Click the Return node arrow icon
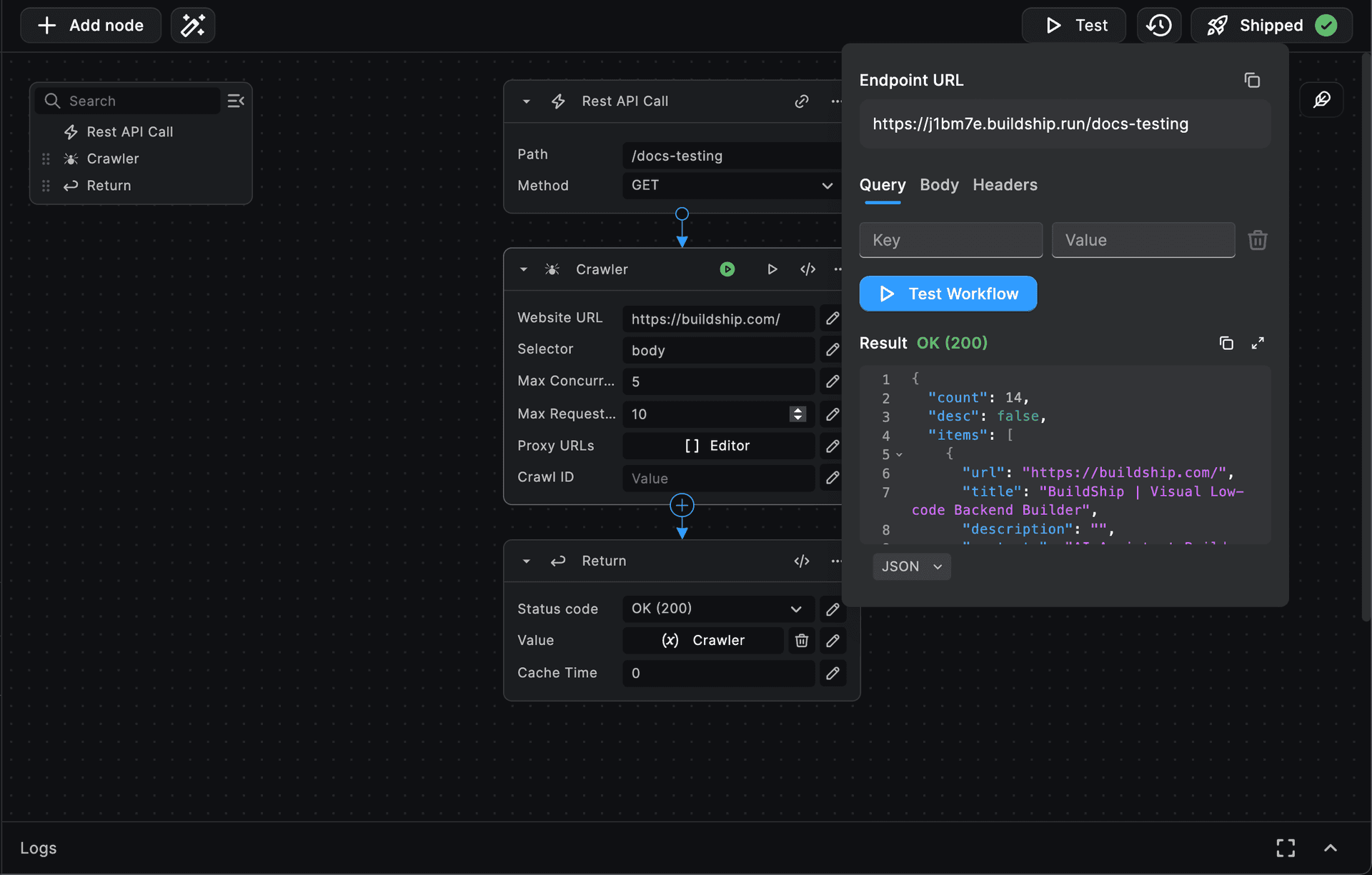Screen dimensions: 1372x875 (x=557, y=561)
